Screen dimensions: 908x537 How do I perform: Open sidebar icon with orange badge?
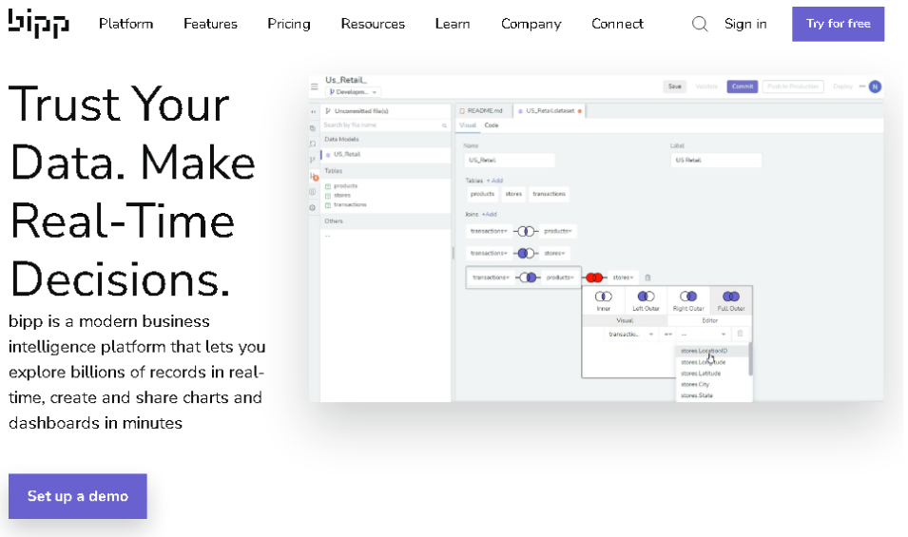[315, 177]
